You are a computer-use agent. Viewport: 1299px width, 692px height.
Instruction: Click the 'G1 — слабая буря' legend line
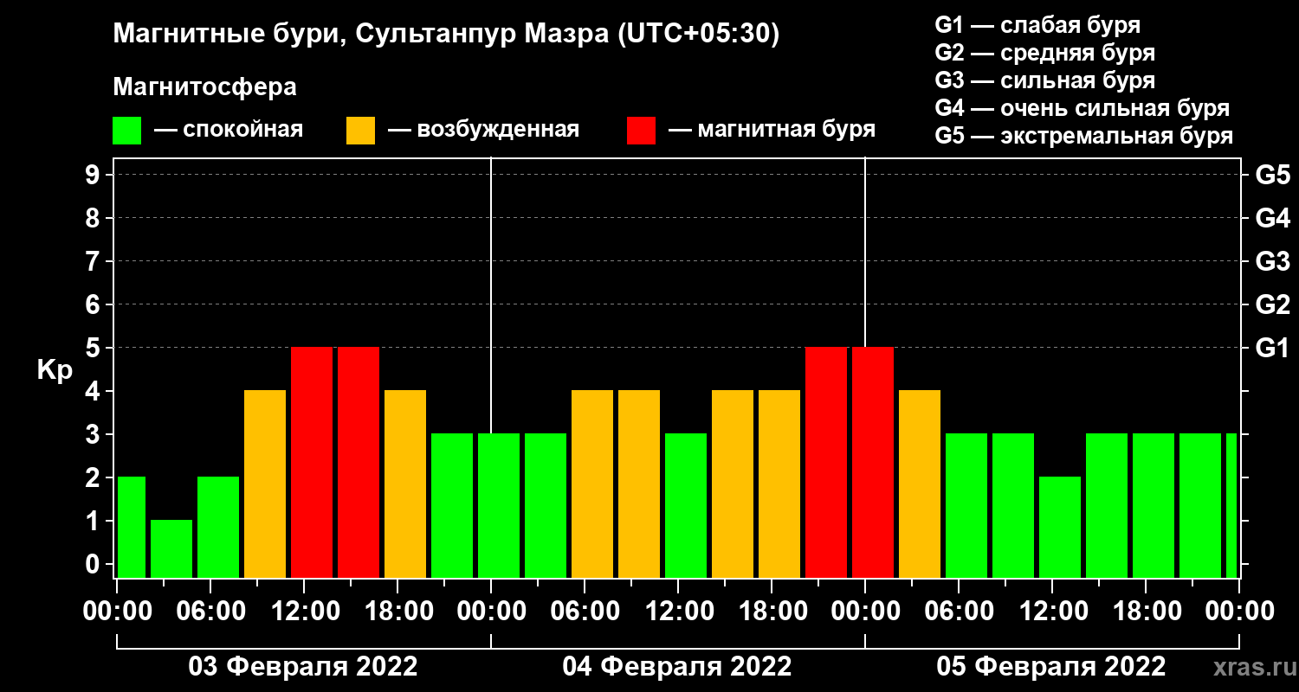1037,25
